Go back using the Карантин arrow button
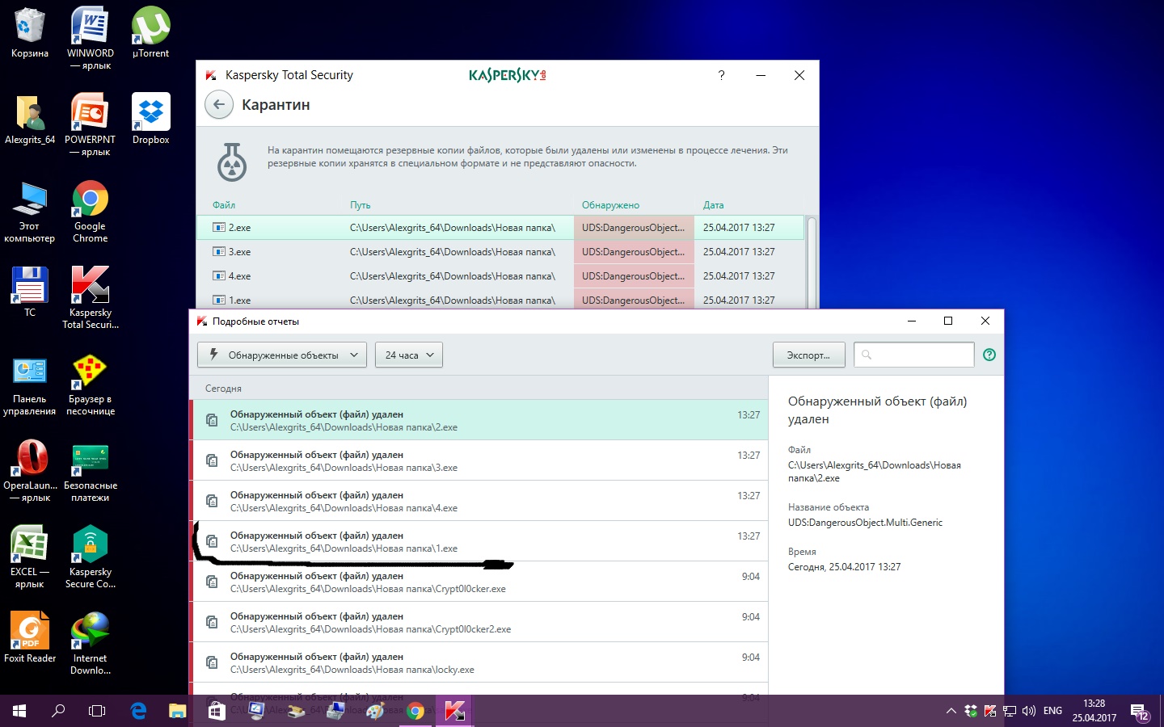Image resolution: width=1164 pixels, height=727 pixels. [219, 105]
